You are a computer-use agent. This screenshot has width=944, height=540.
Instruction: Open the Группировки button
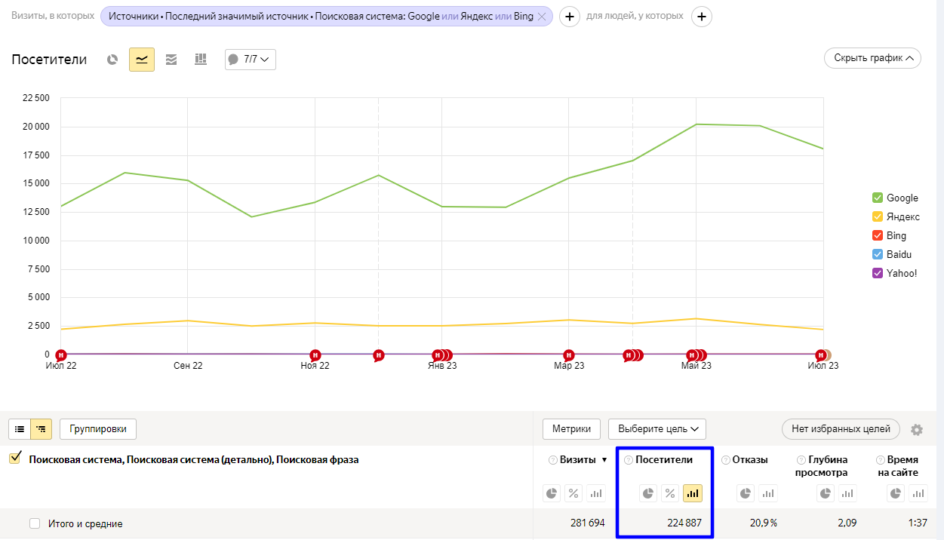(98, 429)
